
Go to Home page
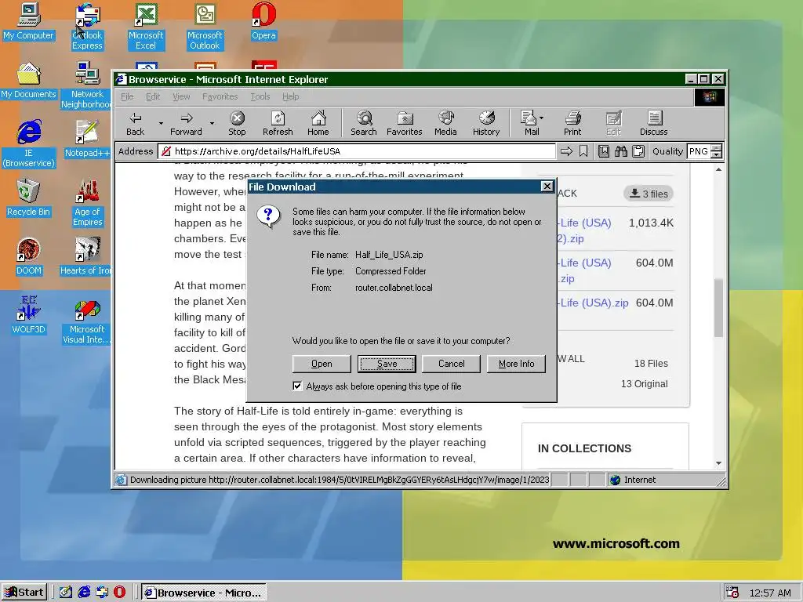318,123
